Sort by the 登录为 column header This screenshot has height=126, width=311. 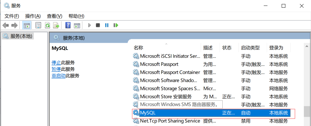[276, 48]
